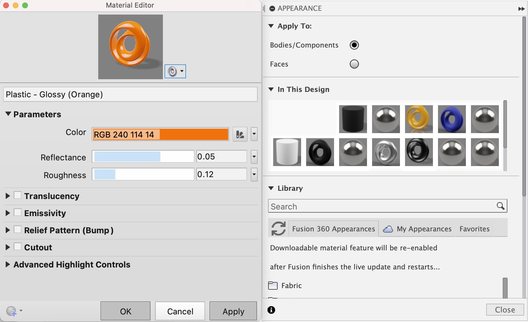Enable the Emissivity checkbox

point(18,212)
